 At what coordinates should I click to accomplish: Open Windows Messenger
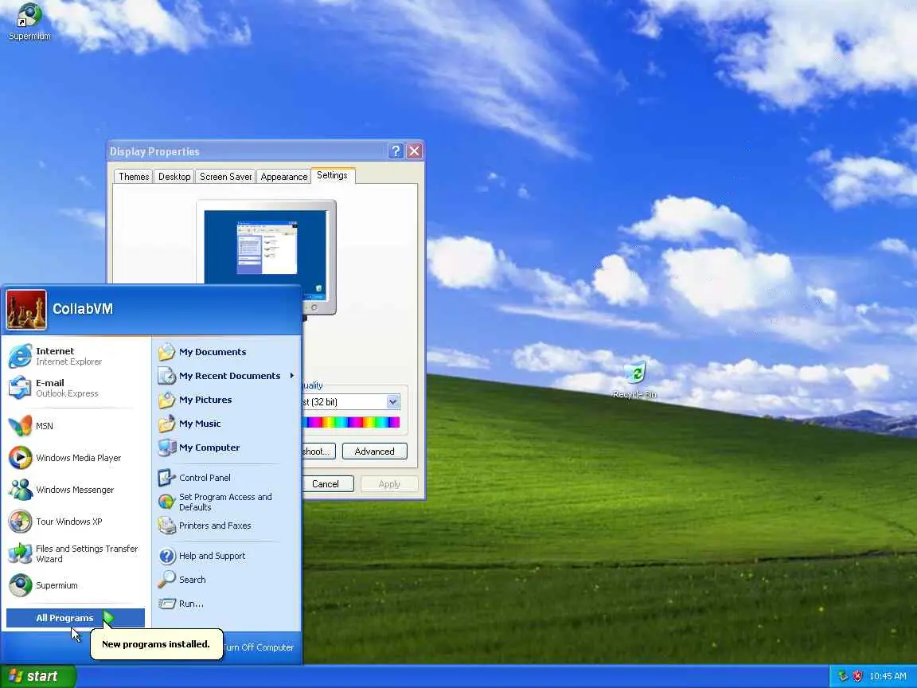pyautogui.click(x=76, y=490)
